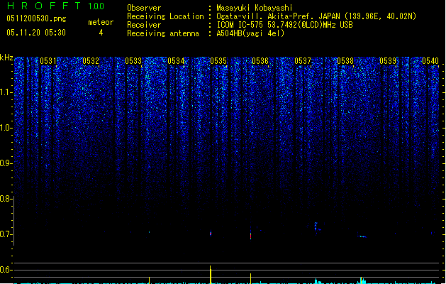Click the date stamp 05.11.20 05:30
This screenshot has width=446, height=284.
point(36,33)
